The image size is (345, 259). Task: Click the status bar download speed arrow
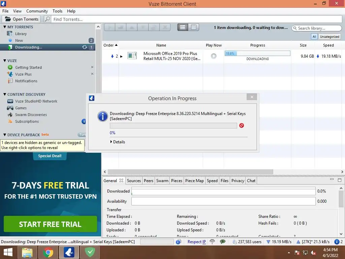point(268,242)
